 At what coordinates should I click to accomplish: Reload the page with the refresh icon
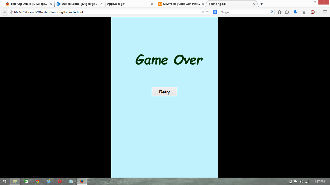207,12
